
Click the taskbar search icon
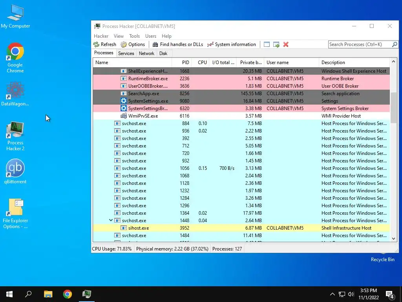(x=28, y=294)
